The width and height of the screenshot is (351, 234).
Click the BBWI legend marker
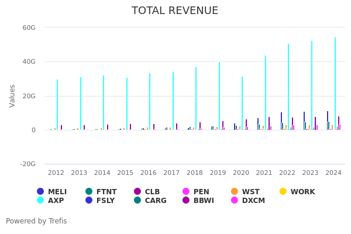click(186, 201)
